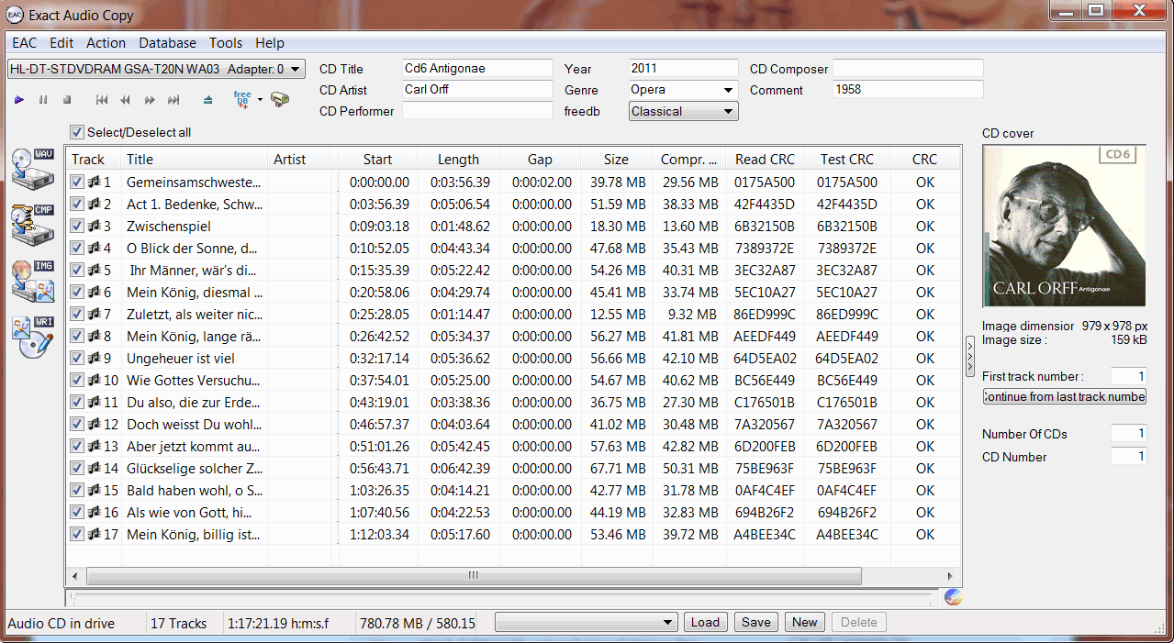Click the Save profile button
The height and width of the screenshot is (643, 1174).
[x=755, y=622]
